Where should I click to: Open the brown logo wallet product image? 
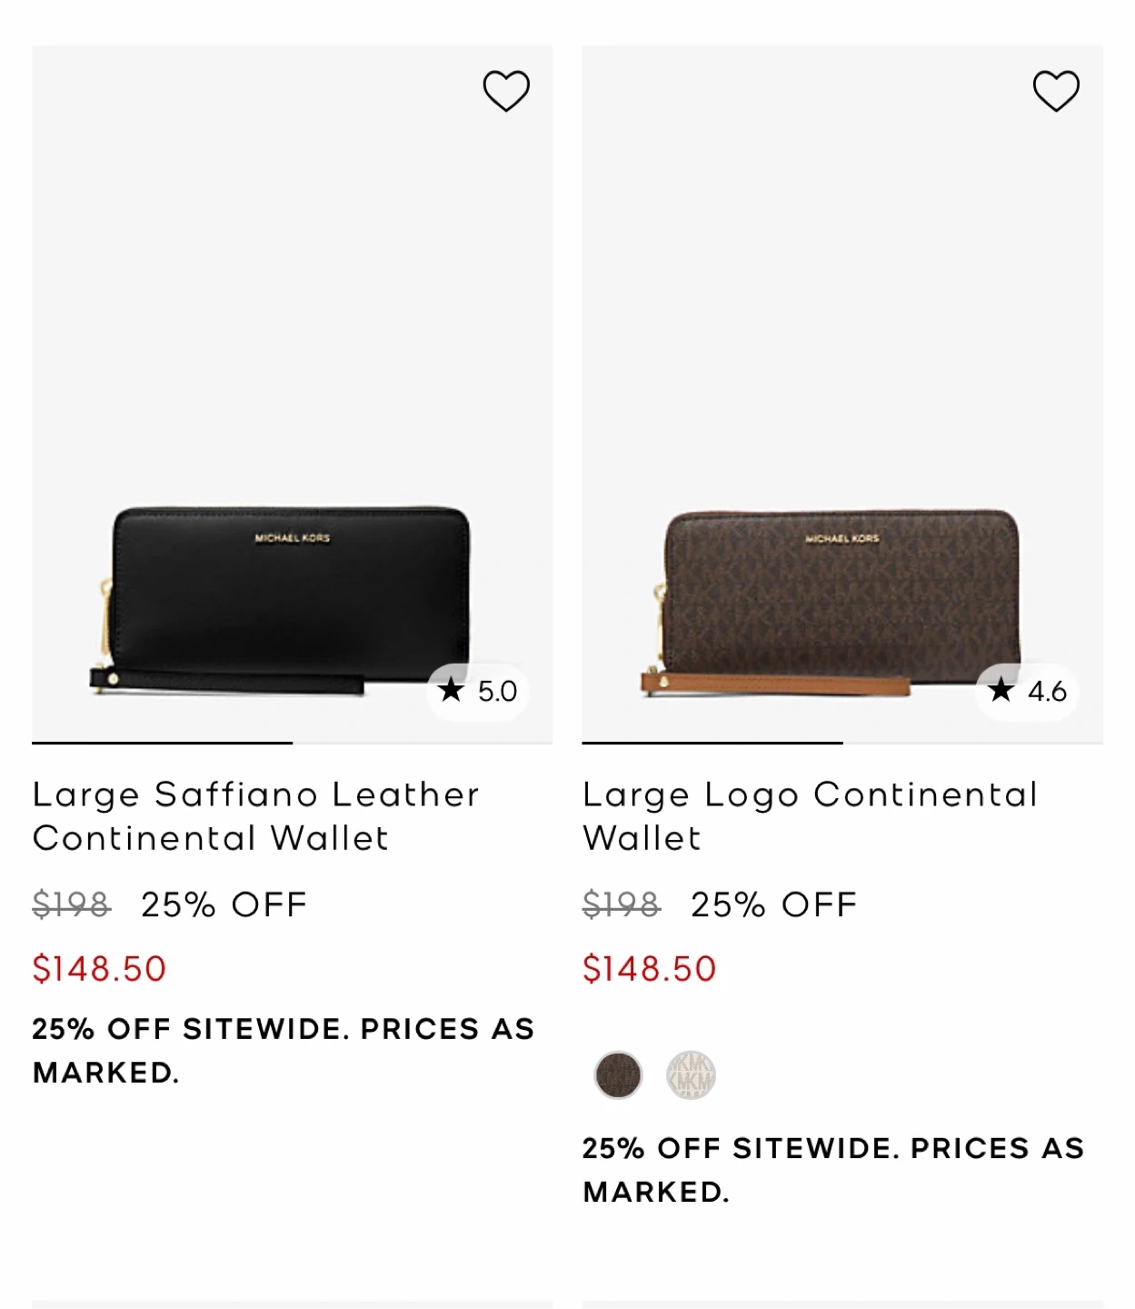(840, 600)
